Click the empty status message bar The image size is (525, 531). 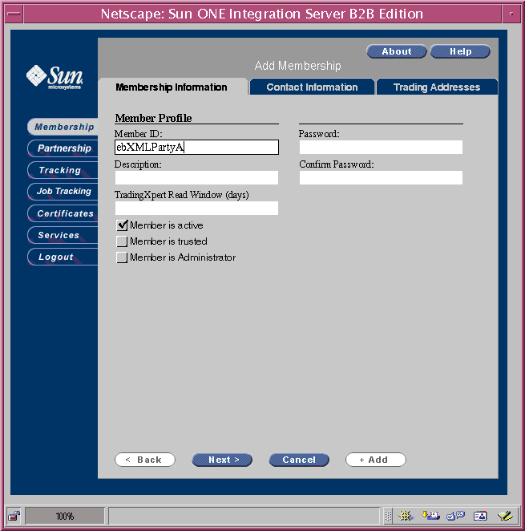(244, 516)
